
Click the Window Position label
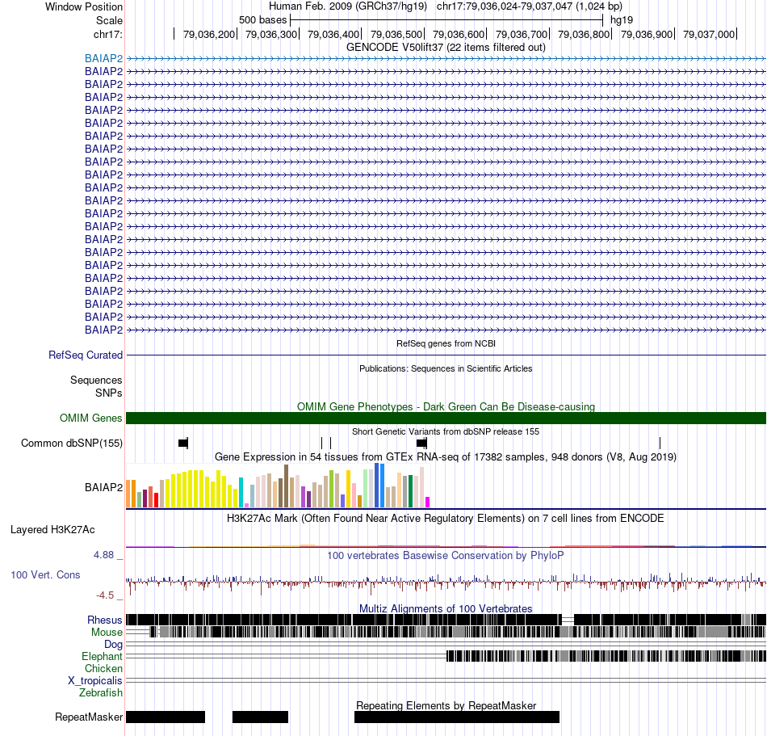pyautogui.click(x=84, y=6)
